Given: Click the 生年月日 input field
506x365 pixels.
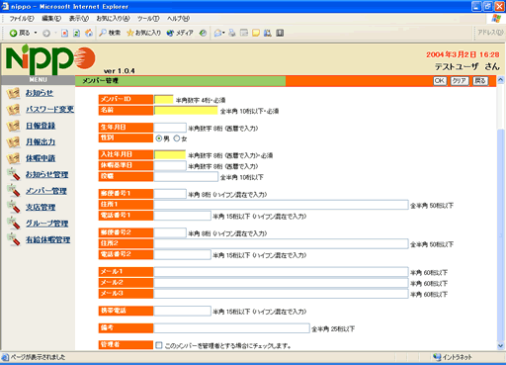Looking at the screenshot, I should pos(170,128).
